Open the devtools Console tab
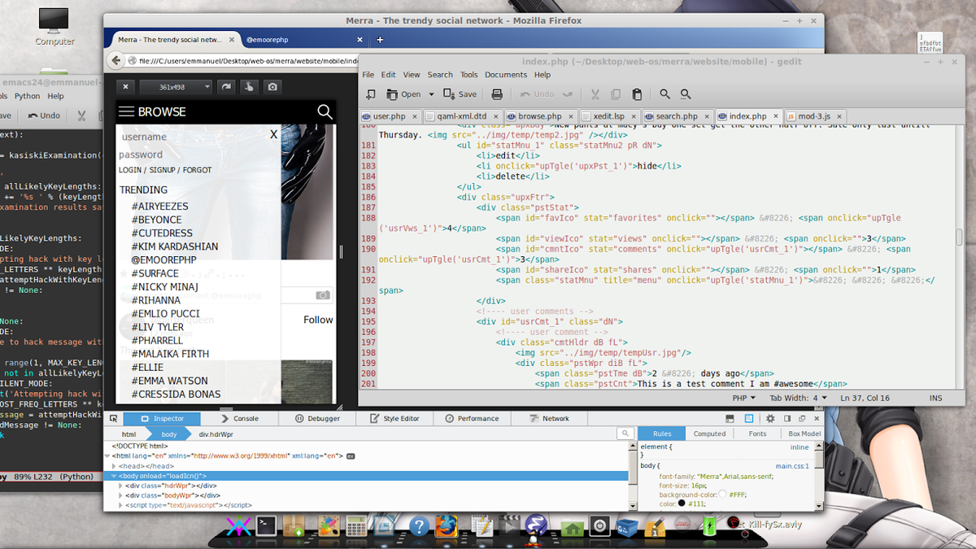Image resolution: width=976 pixels, height=549 pixels. (240, 418)
